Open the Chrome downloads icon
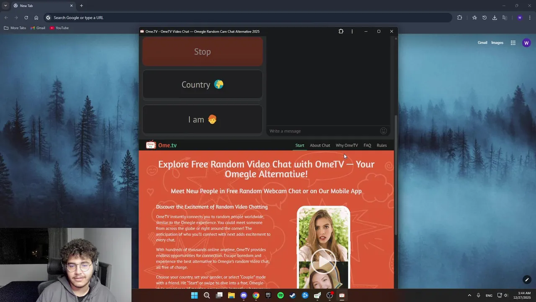Screen dimensions: 536x302 495,18
